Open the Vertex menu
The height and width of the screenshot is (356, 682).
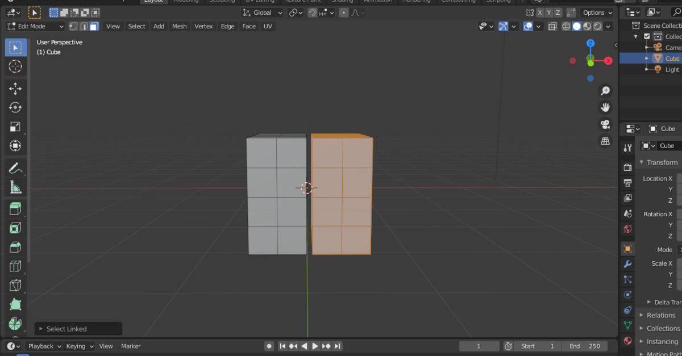coord(203,26)
